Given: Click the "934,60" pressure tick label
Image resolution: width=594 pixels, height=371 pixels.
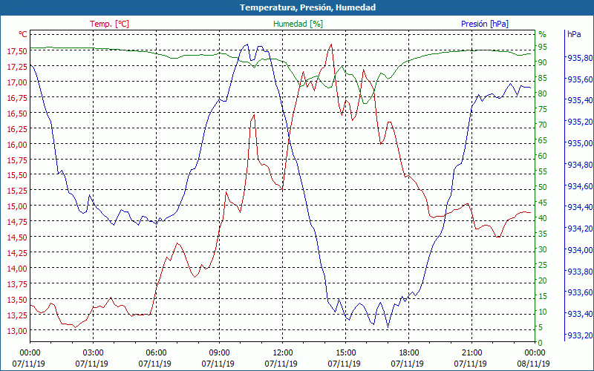Looking at the screenshot, I should [580, 186].
